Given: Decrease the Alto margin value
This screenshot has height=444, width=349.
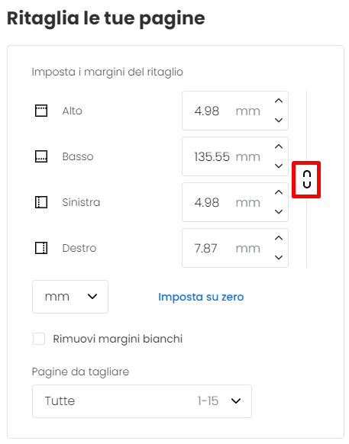Looking at the screenshot, I should [x=279, y=120].
